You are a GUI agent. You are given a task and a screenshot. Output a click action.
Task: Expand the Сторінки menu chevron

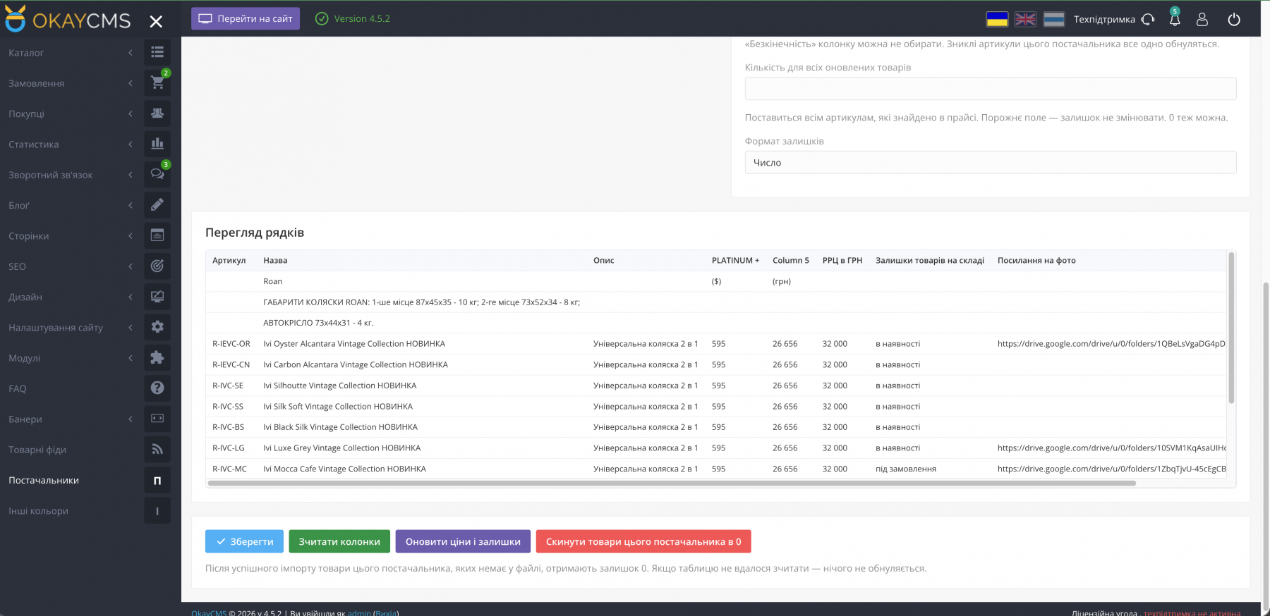click(131, 236)
